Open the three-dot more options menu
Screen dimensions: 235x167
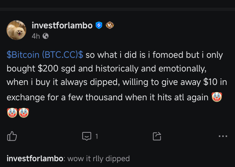tap(223, 136)
